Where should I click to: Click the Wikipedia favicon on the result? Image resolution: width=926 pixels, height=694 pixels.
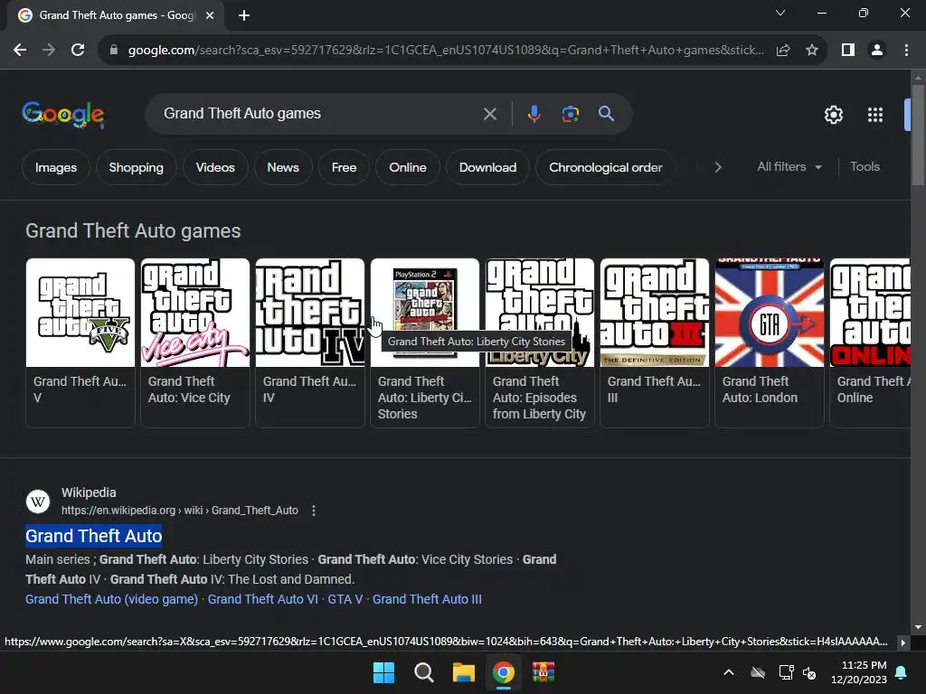click(x=38, y=502)
